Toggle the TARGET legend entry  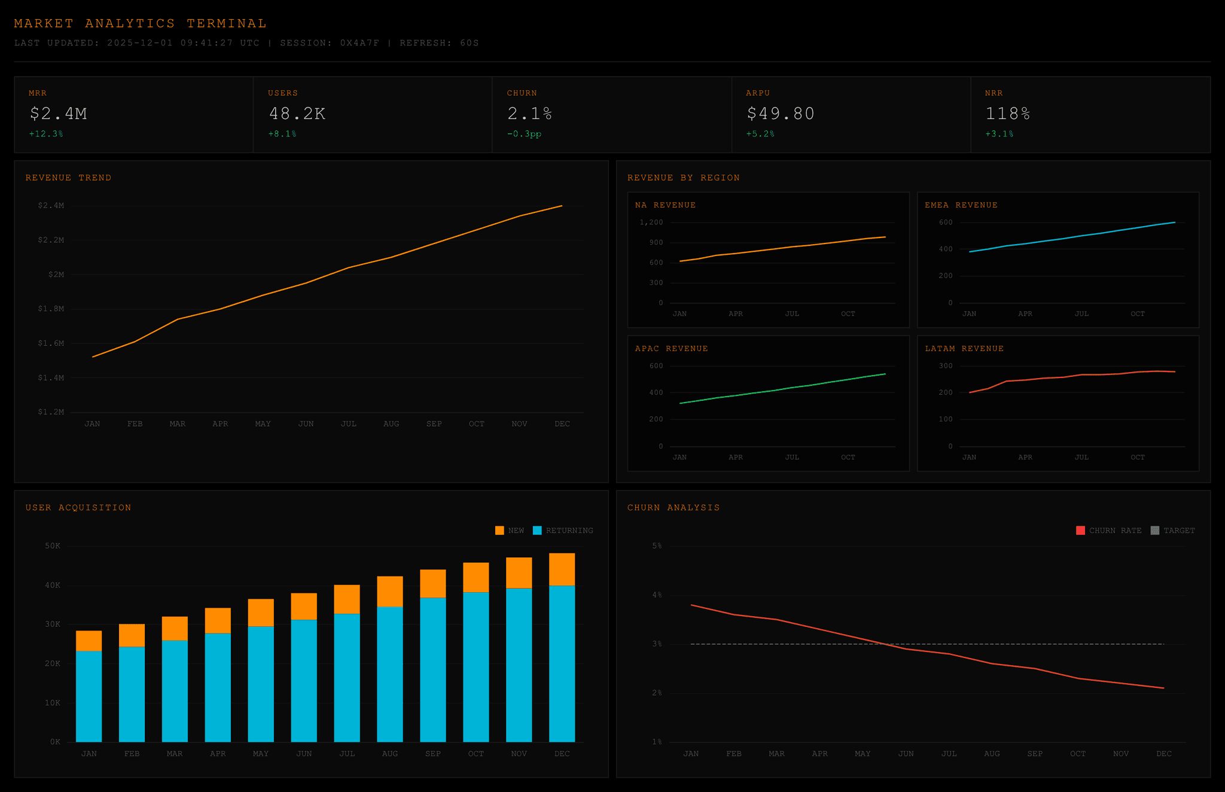(x=1172, y=531)
